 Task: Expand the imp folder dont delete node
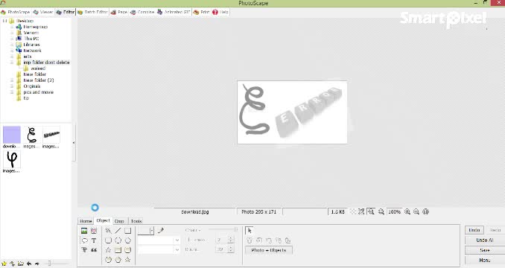point(12,63)
